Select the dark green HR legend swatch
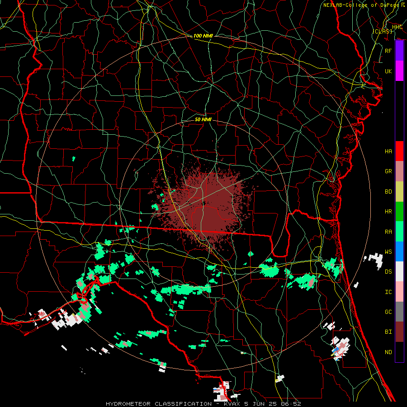407x407 pixels. (x=399, y=211)
